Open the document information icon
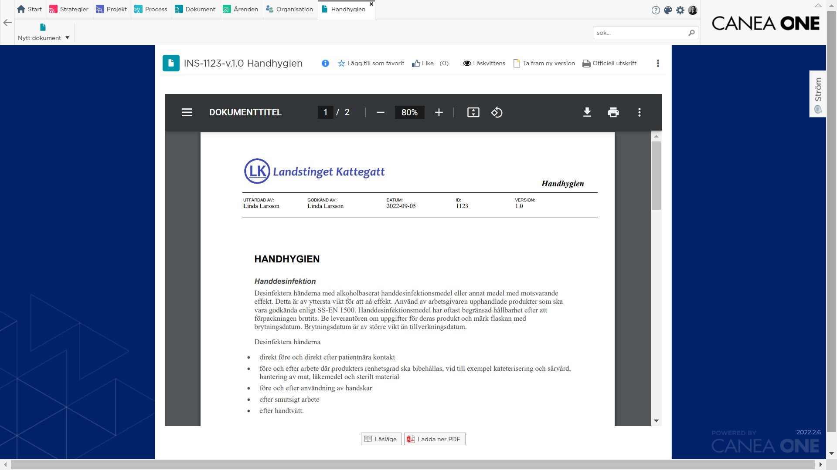The width and height of the screenshot is (837, 470). [325, 64]
